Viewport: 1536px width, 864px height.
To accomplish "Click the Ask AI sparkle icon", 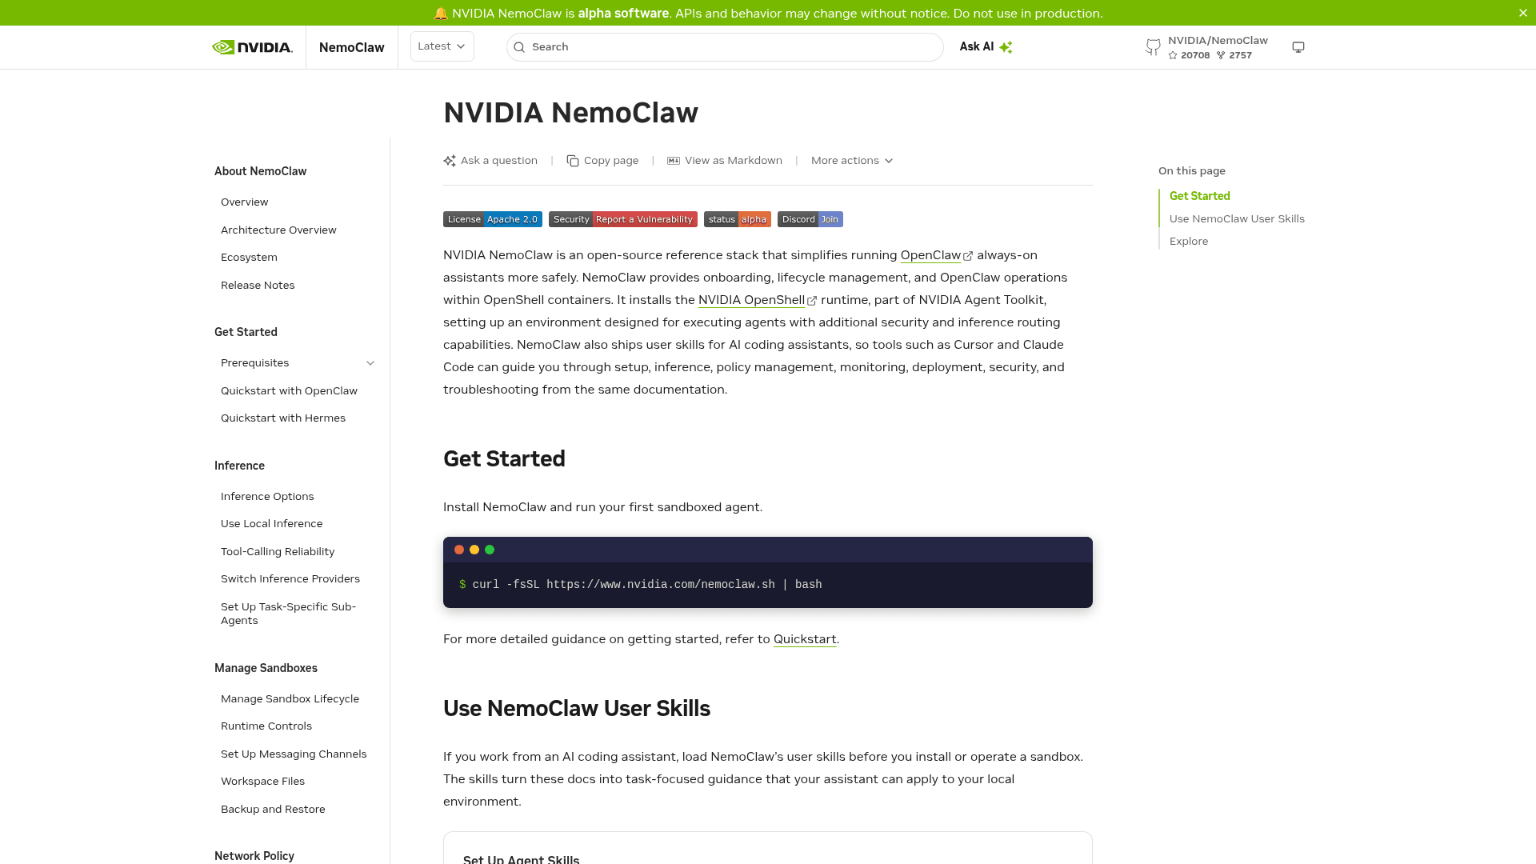I will click(1006, 47).
